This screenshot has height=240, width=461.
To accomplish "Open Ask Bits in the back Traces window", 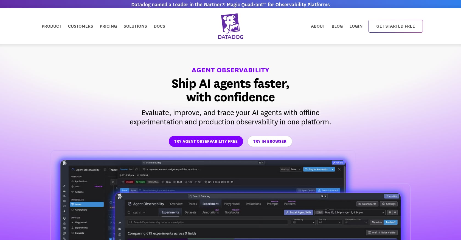I will pos(338,162).
